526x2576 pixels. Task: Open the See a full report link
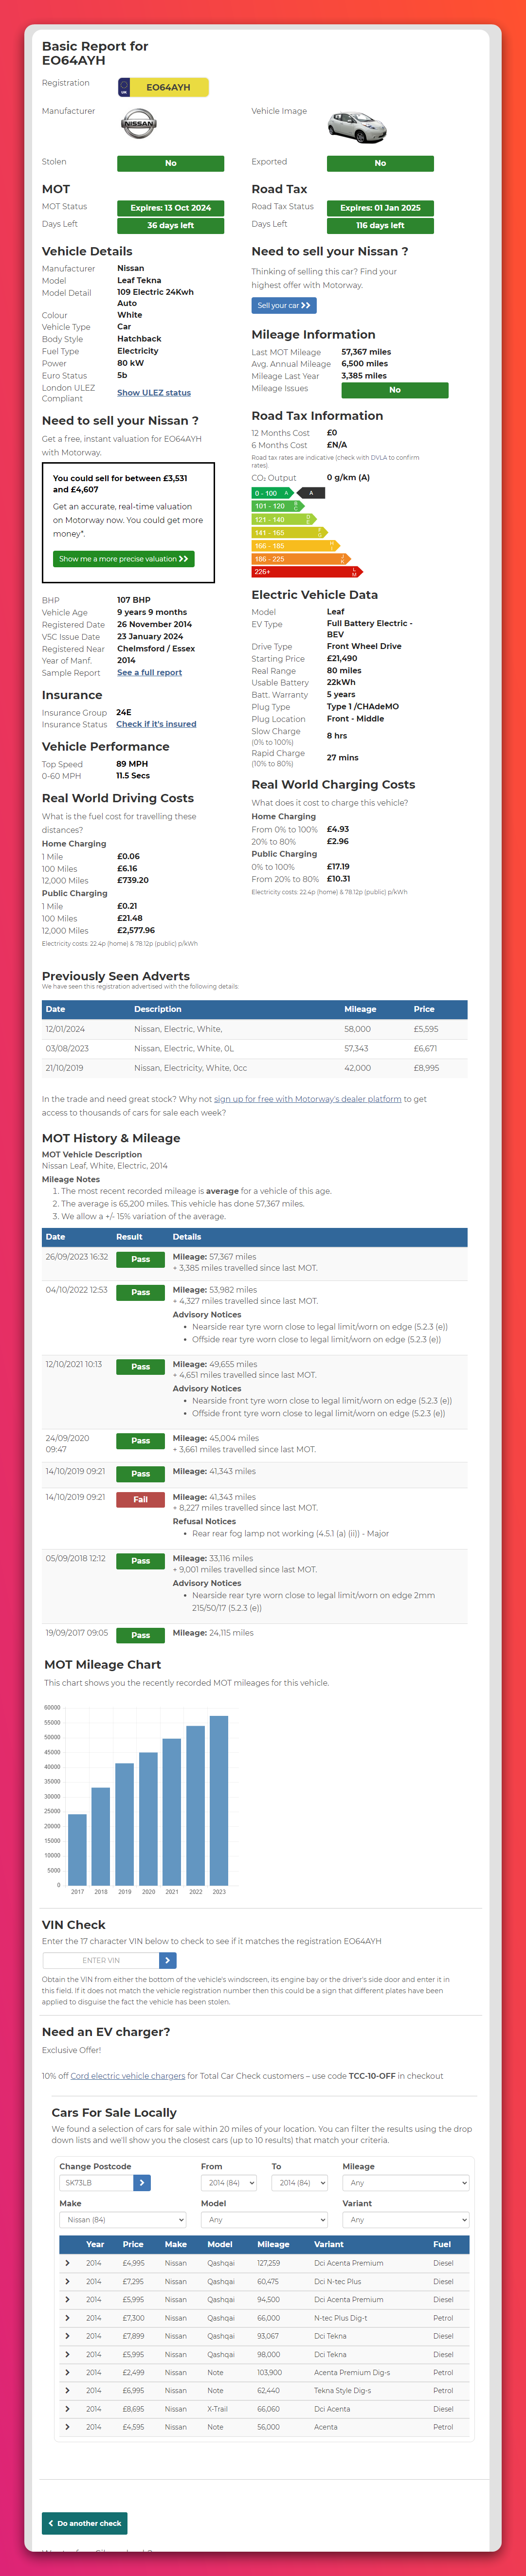click(x=149, y=673)
